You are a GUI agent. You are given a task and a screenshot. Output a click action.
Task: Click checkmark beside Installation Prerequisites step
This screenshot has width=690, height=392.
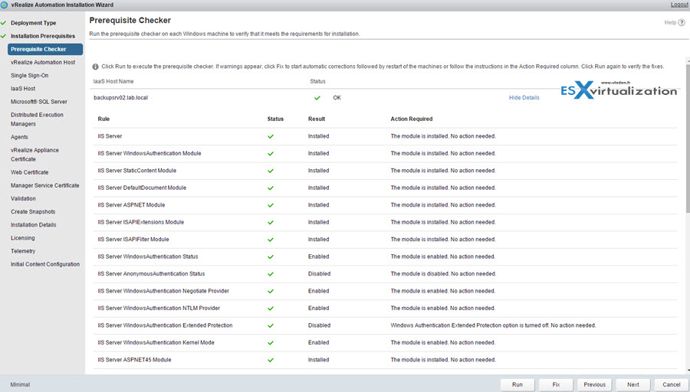click(x=4, y=36)
